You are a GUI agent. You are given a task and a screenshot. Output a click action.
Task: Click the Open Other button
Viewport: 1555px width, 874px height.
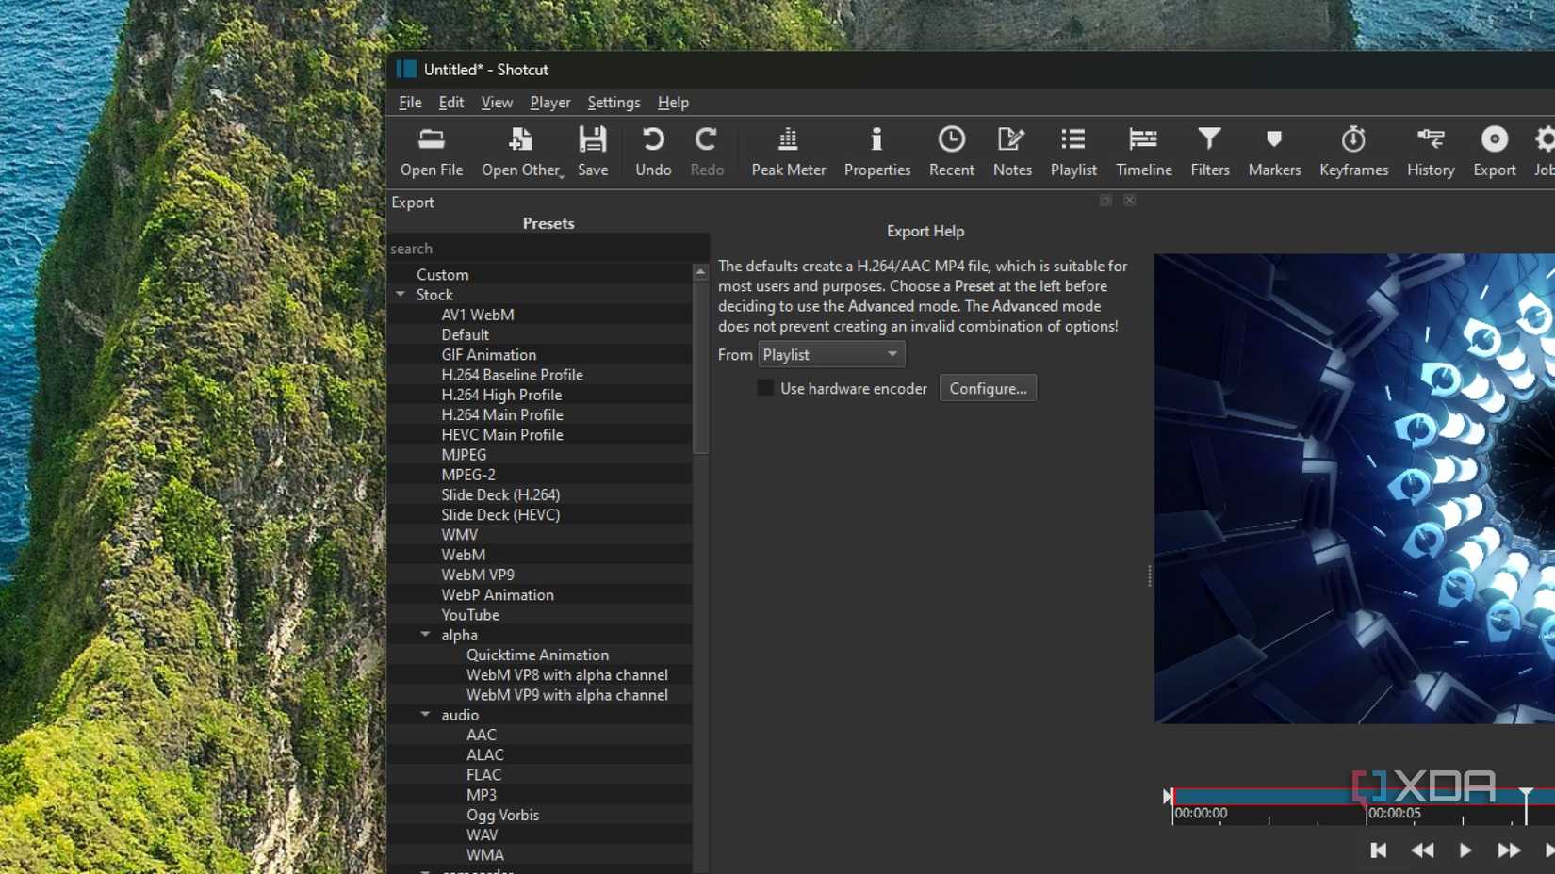pyautogui.click(x=520, y=151)
